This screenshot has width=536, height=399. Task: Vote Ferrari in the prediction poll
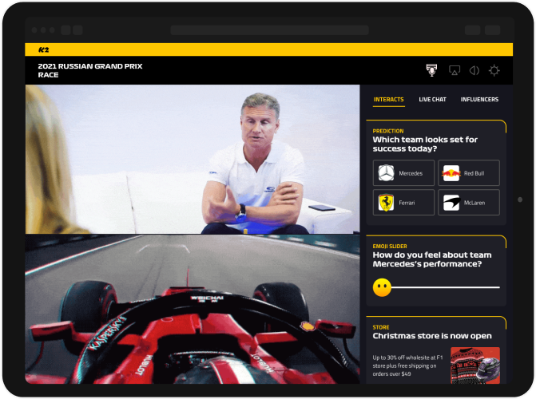tap(403, 203)
